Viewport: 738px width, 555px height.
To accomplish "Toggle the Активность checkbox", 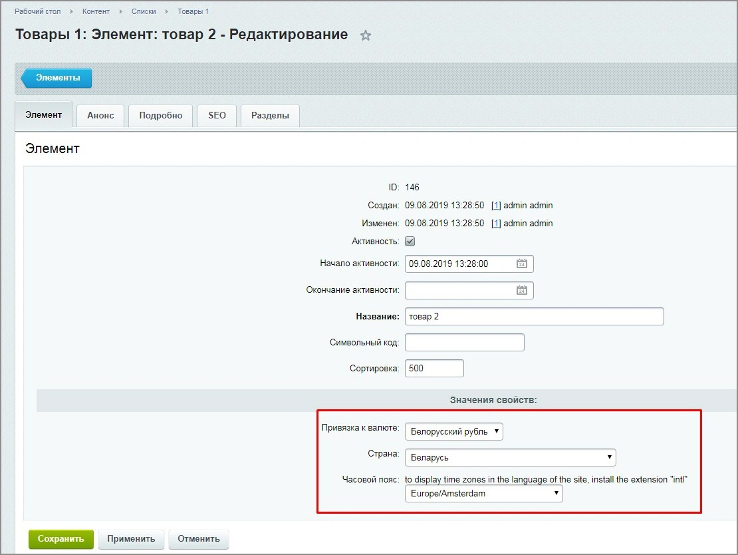I will click(x=410, y=241).
